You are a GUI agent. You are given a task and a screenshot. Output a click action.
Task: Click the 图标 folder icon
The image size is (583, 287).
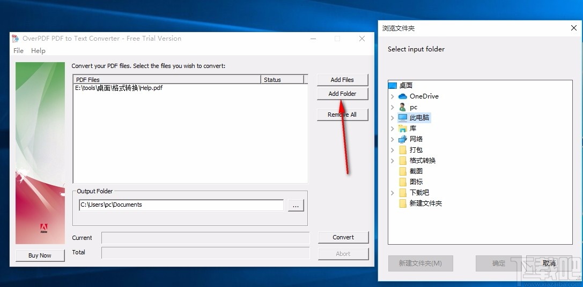(x=403, y=182)
